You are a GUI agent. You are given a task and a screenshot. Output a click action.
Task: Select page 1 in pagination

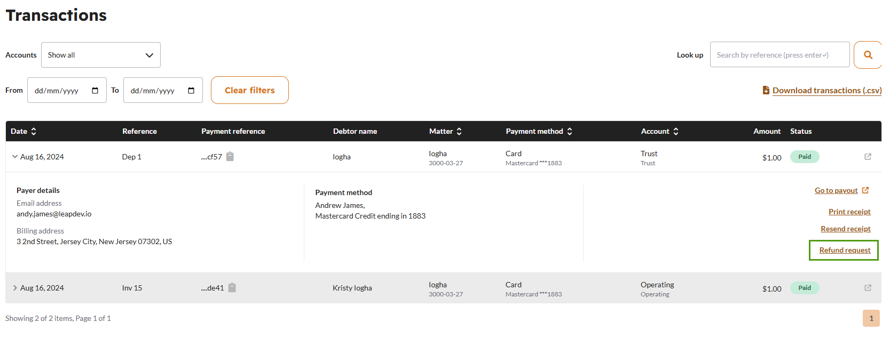click(871, 318)
